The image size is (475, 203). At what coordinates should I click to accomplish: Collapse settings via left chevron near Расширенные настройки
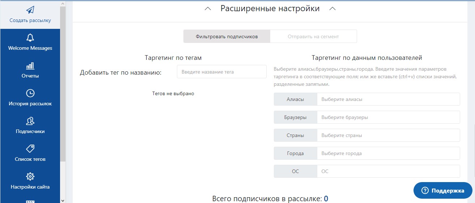pyautogui.click(x=208, y=9)
